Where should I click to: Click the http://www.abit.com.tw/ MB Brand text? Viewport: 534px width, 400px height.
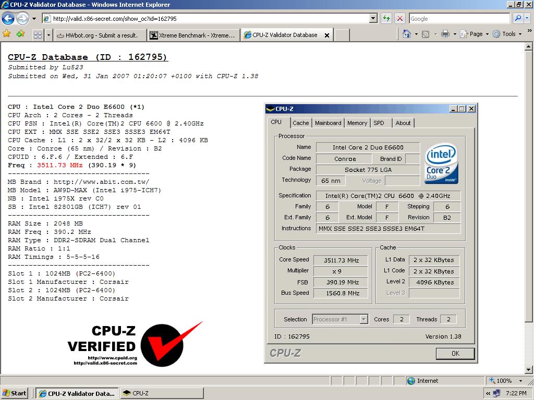click(101, 182)
